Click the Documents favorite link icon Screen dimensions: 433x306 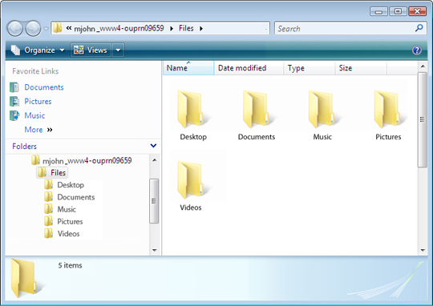[x=14, y=87]
